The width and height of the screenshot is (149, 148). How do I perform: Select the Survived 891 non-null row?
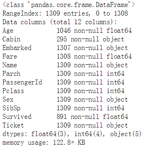pos(65,117)
